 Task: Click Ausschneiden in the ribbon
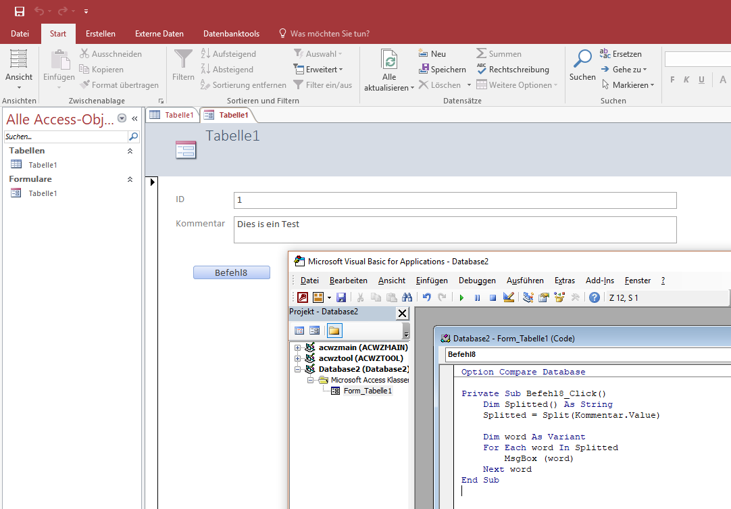(111, 53)
